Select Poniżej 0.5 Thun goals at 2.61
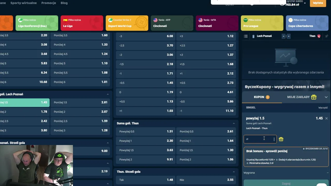This screenshot has height=186, width=331. 206,131
